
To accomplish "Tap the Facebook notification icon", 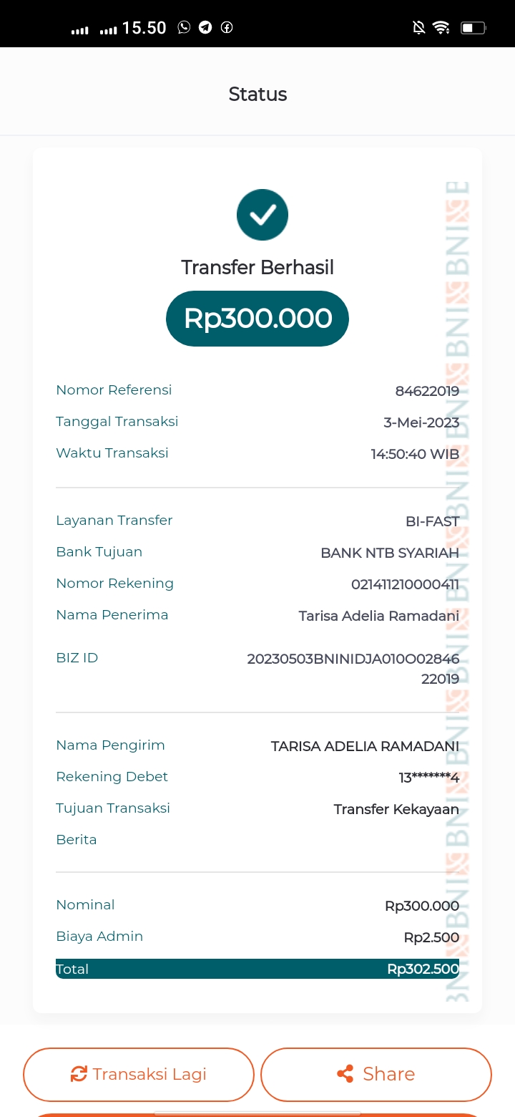I will pos(227,27).
